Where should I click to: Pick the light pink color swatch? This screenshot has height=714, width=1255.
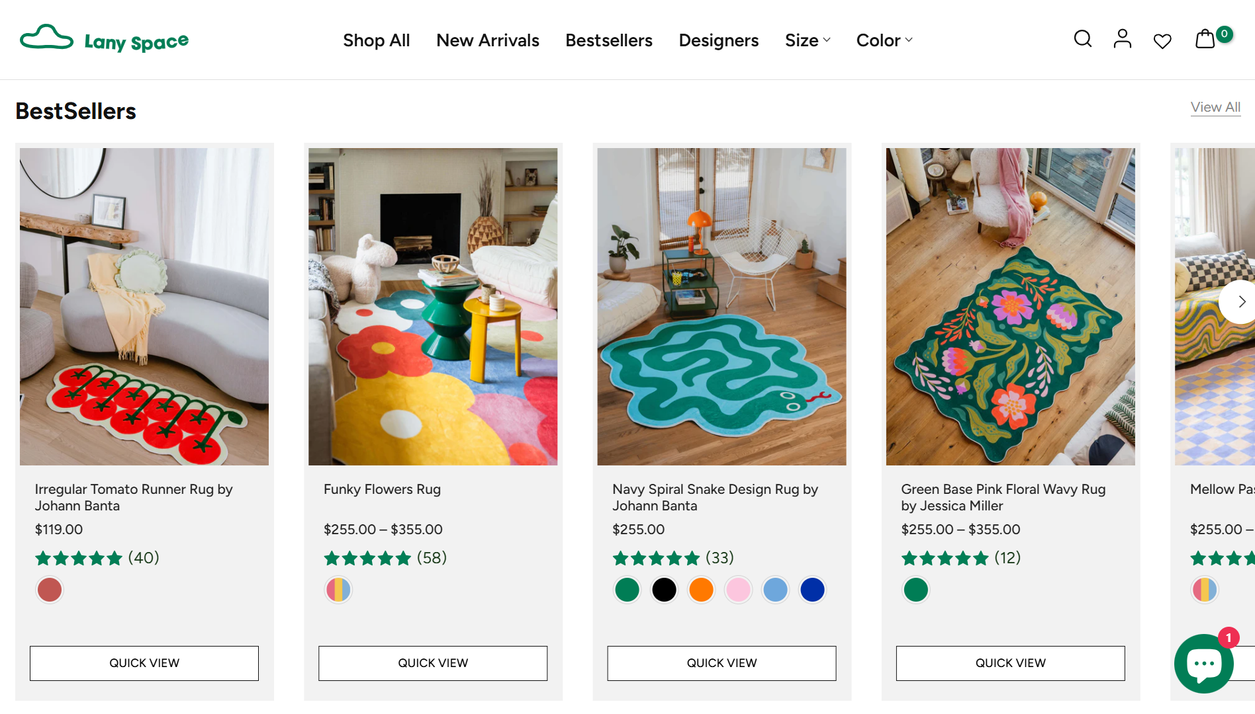point(738,590)
